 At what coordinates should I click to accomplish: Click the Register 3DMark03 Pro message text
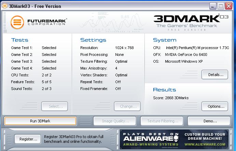[x=74, y=139]
